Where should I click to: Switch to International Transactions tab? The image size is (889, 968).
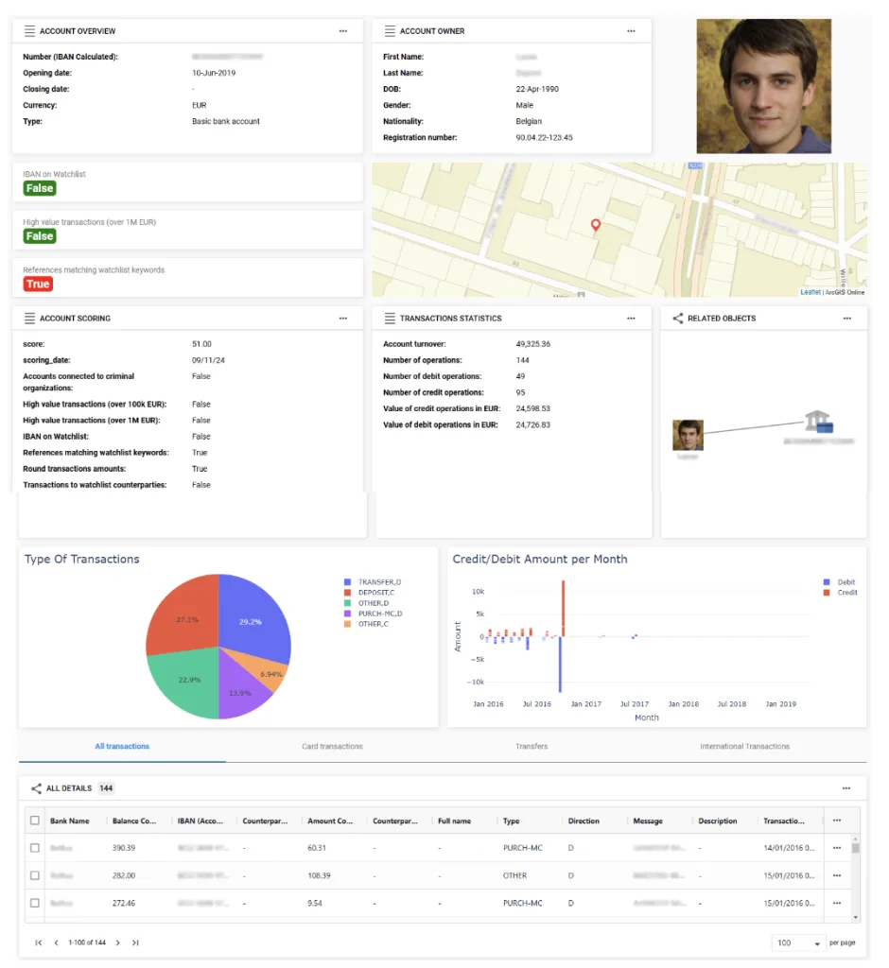pos(744,747)
